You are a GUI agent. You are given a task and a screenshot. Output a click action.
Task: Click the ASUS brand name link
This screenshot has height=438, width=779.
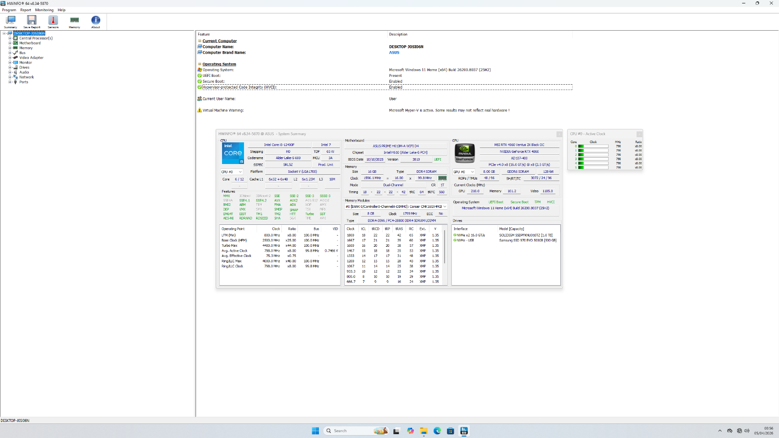tap(394, 53)
